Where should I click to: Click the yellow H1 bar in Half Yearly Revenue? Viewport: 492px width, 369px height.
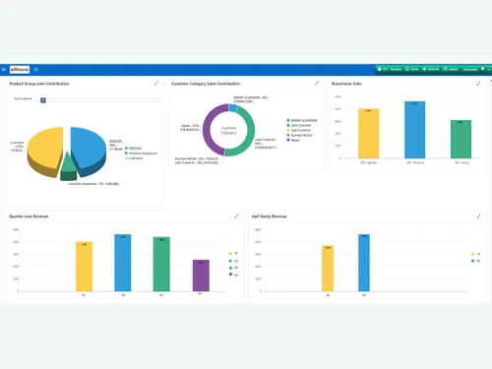pyautogui.click(x=328, y=269)
